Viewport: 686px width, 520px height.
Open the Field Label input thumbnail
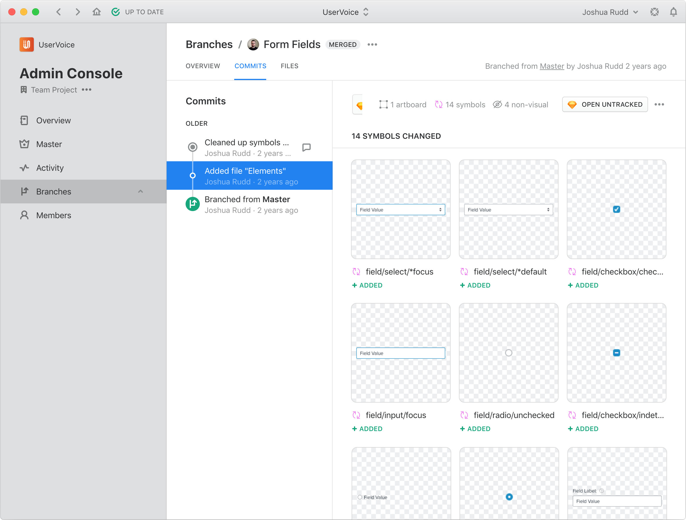pyautogui.click(x=617, y=483)
